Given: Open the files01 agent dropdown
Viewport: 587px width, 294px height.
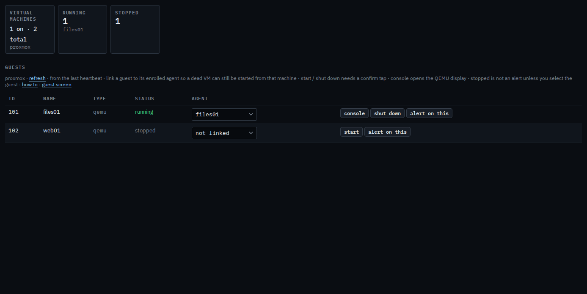Looking at the screenshot, I should pos(224,114).
